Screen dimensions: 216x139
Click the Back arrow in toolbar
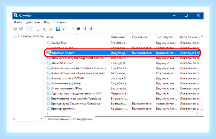(15, 29)
